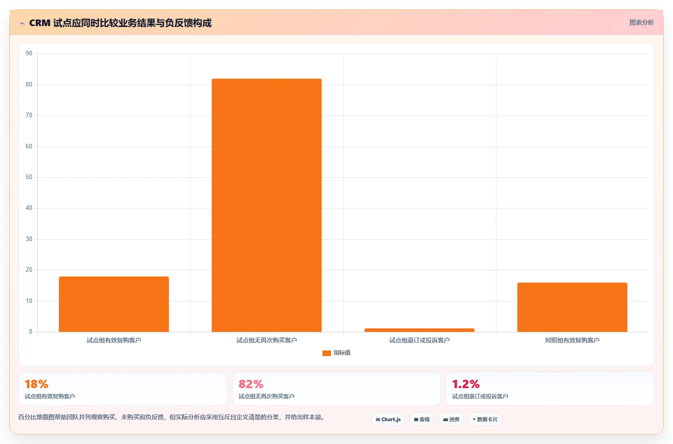Click the tall 试点组无再次购买客户 bar
The image size is (673, 444).
point(267,205)
